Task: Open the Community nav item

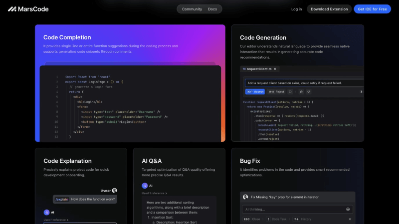Action: (x=192, y=9)
